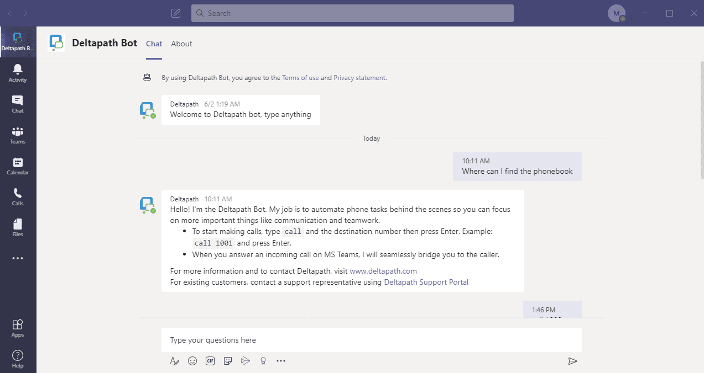Screen dimensions: 704x373
Task: Open the Activity feed in the sidebar
Action: [x=18, y=72]
